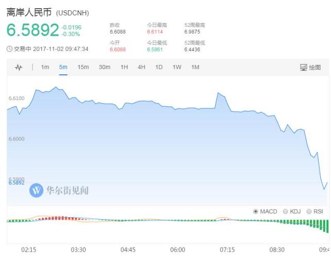Viewport: 331px width, 261px height.
Task: Select the KDJ indicator radio button
Action: pyautogui.click(x=286, y=211)
